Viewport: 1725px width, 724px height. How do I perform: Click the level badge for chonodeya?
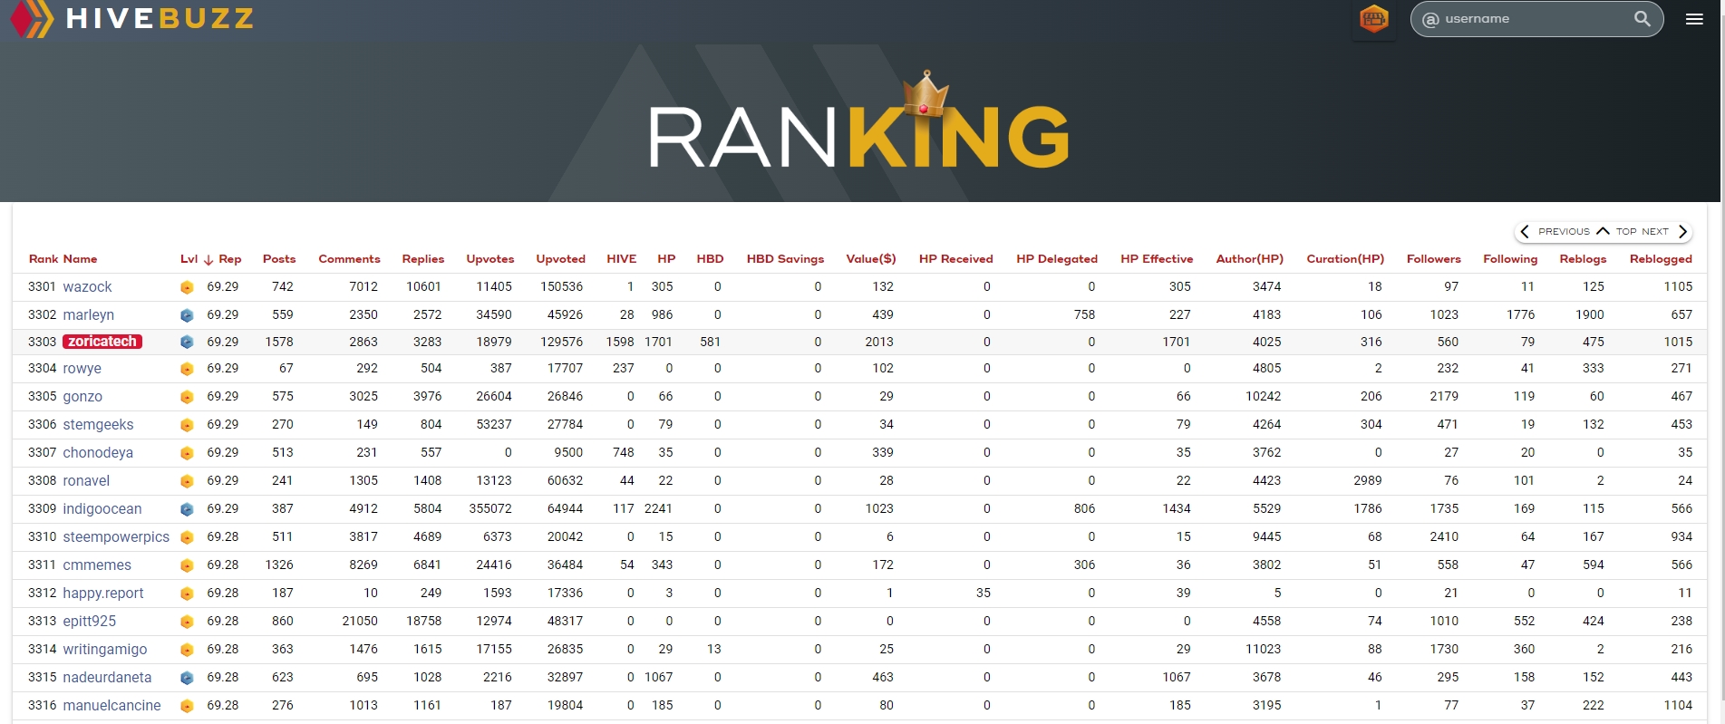point(187,453)
